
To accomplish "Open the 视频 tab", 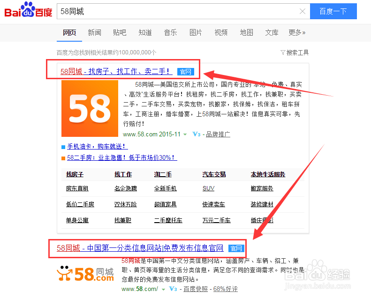I will tap(221, 32).
